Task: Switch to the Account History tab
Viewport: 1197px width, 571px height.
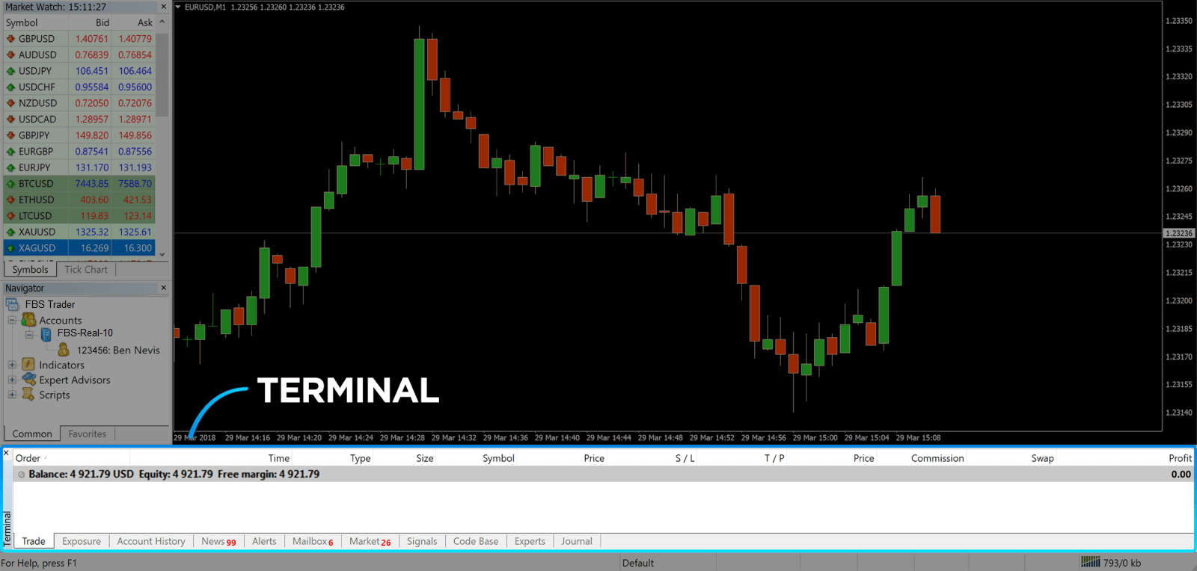Action: tap(151, 541)
